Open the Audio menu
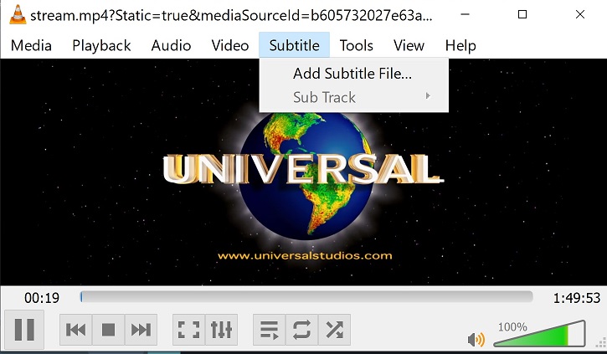Viewport: 607px width, 354px height. click(x=171, y=45)
